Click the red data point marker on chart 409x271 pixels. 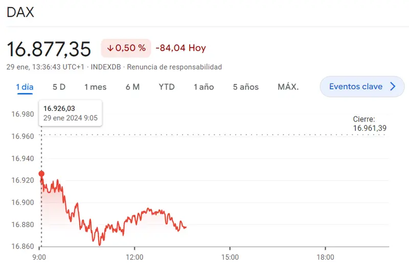[41, 174]
